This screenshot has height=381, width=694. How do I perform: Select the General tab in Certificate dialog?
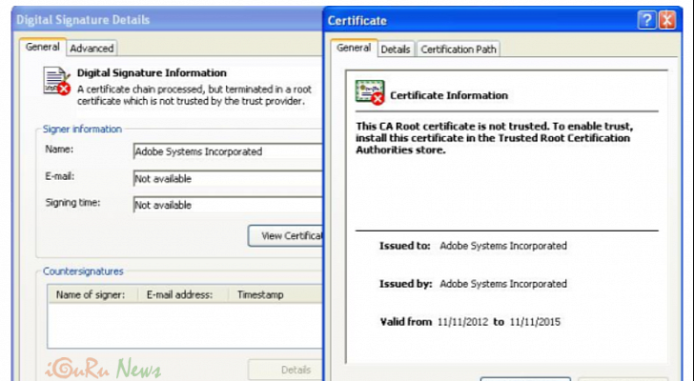coord(354,48)
